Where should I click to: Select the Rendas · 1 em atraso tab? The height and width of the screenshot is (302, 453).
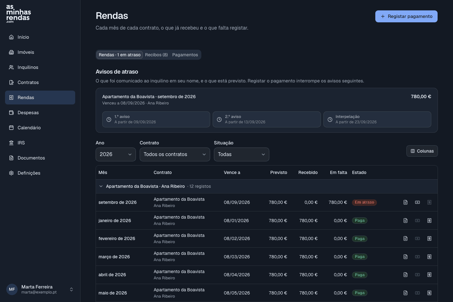120,55
